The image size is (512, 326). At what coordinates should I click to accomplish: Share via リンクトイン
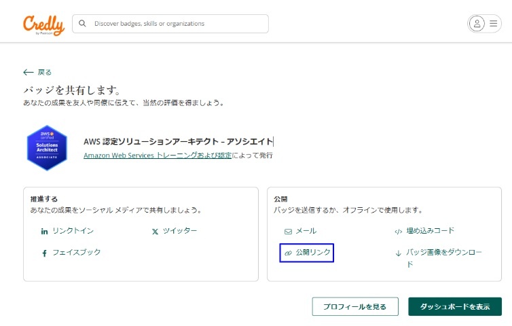click(73, 231)
